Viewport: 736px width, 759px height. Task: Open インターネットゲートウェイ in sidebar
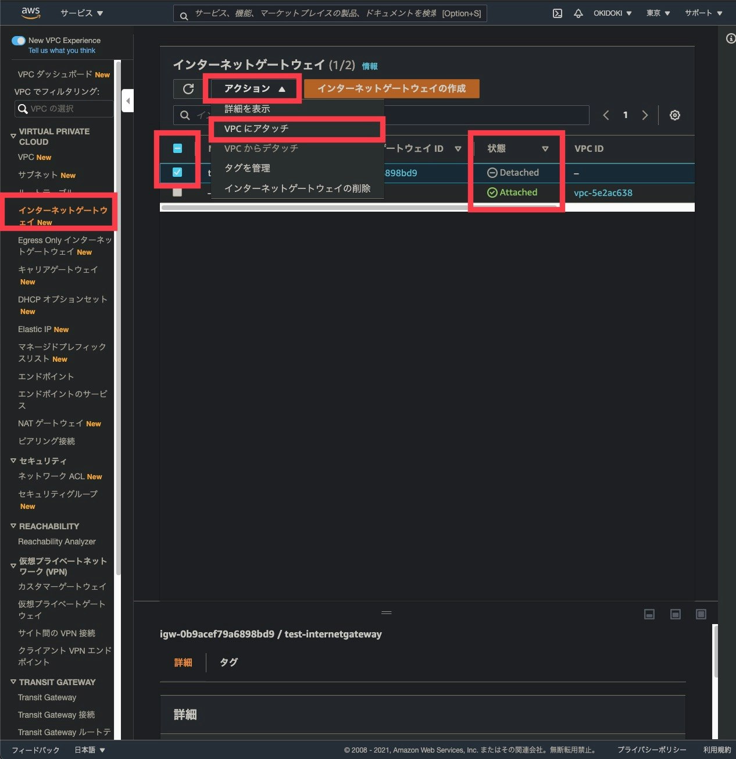click(x=63, y=215)
